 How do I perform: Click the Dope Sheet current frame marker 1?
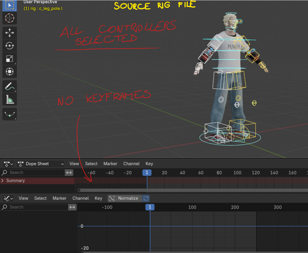pyautogui.click(x=147, y=172)
